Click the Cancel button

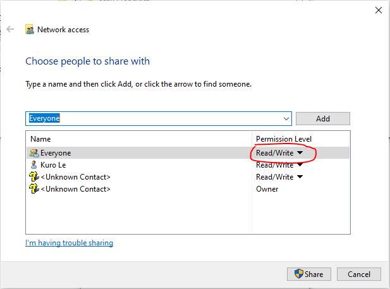358,274
